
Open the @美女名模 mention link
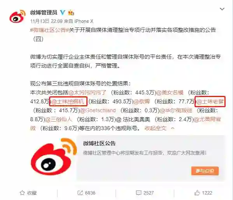click(x=170, y=92)
